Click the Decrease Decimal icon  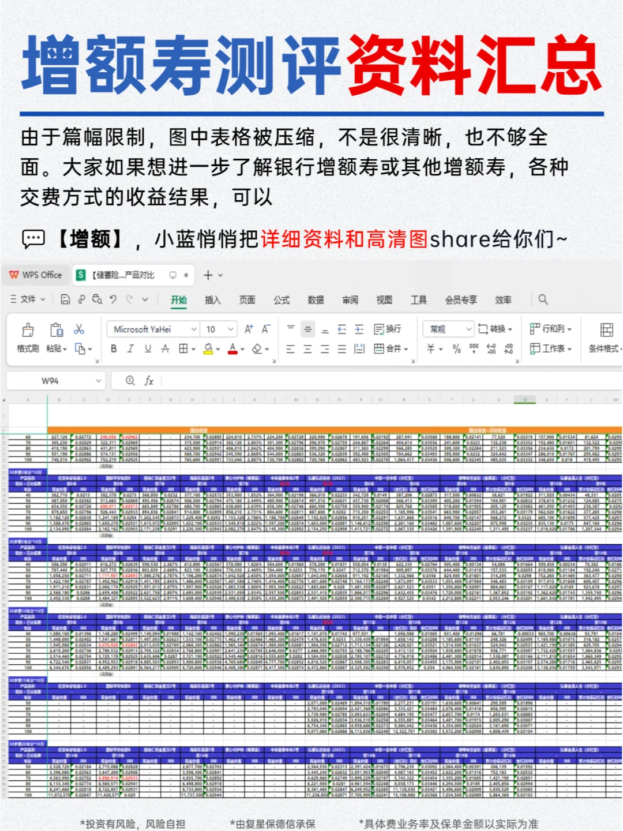(508, 349)
